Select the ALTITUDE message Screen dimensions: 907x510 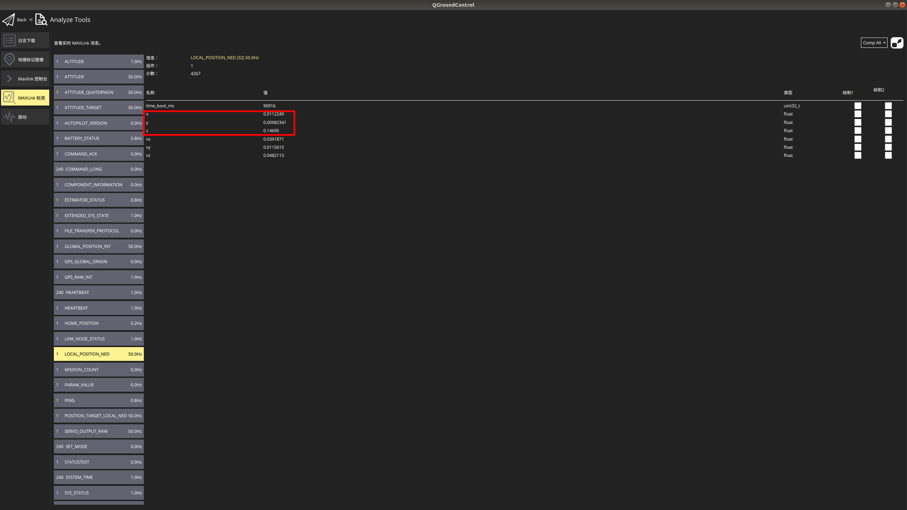[x=99, y=61]
